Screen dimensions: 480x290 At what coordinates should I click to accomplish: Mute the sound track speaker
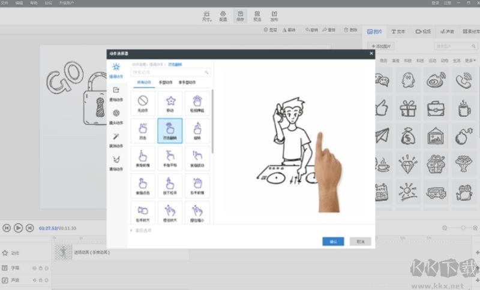pos(34,280)
